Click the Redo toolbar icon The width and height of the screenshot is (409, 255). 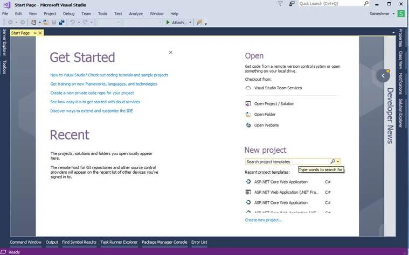click(x=85, y=23)
